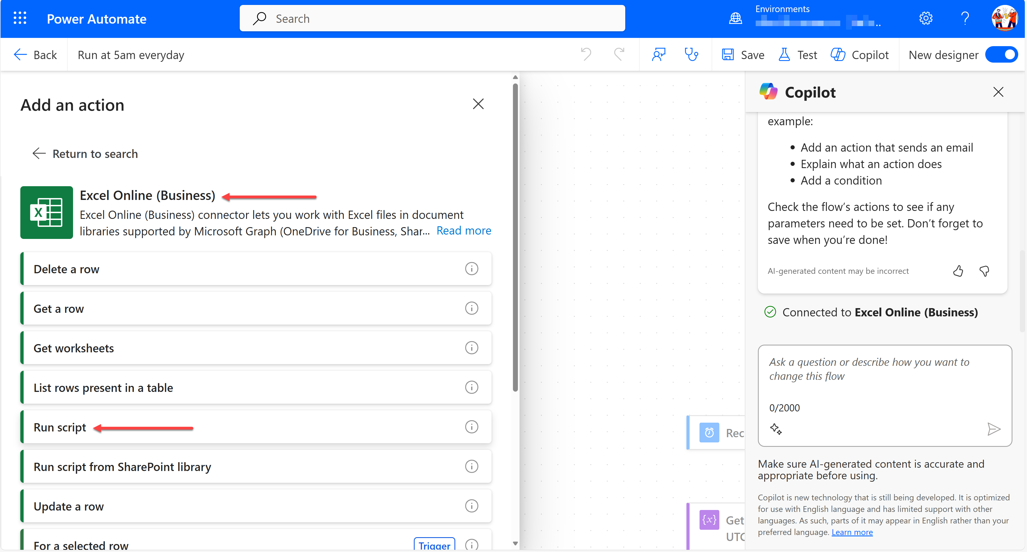
Task: Close the Copilot pane
Action: click(998, 92)
